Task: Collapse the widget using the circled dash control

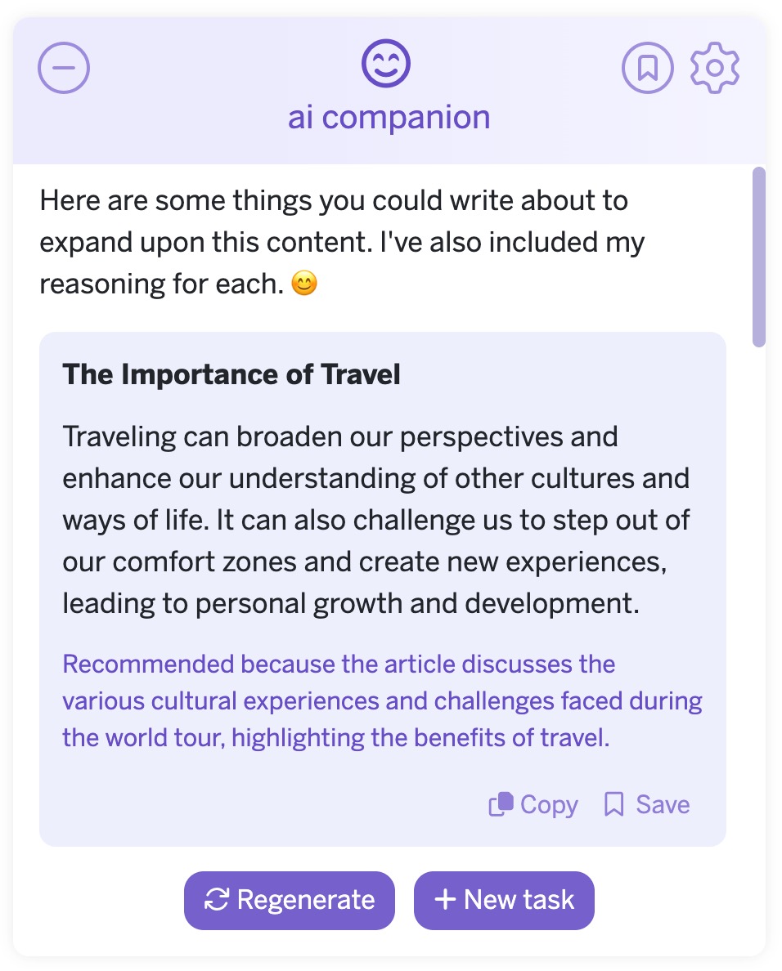Action: (x=63, y=66)
